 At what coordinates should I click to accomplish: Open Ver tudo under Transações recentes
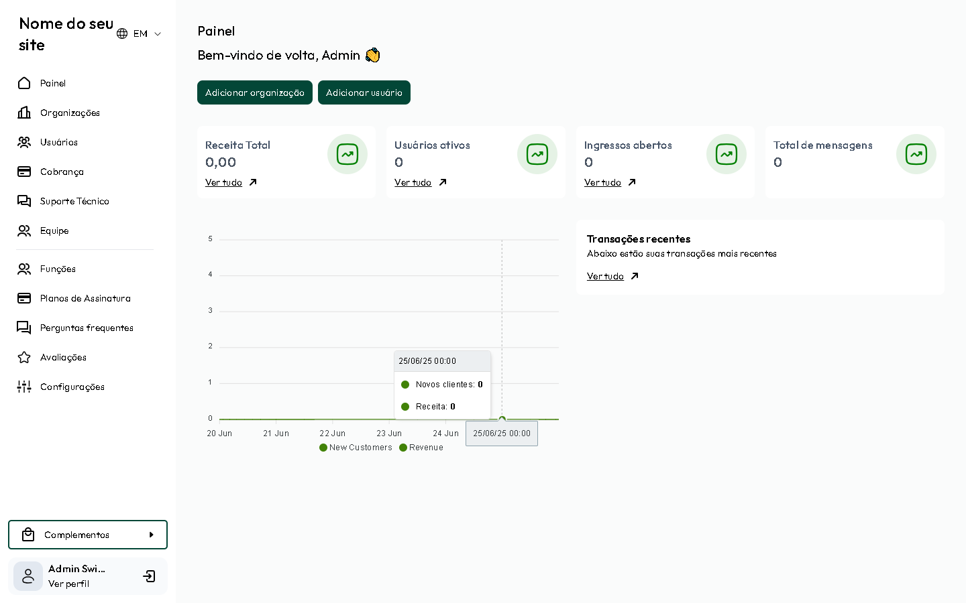click(x=605, y=276)
